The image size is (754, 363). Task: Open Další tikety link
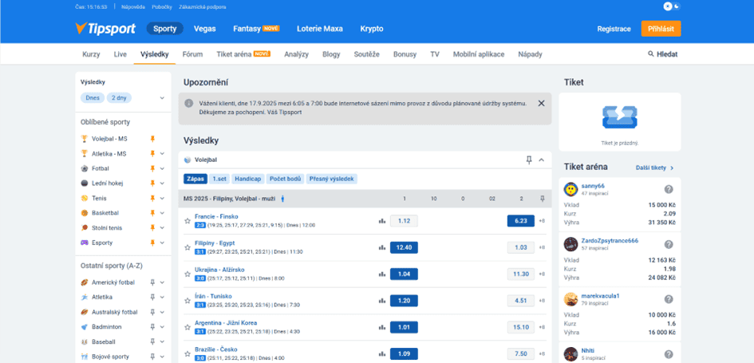pyautogui.click(x=654, y=168)
